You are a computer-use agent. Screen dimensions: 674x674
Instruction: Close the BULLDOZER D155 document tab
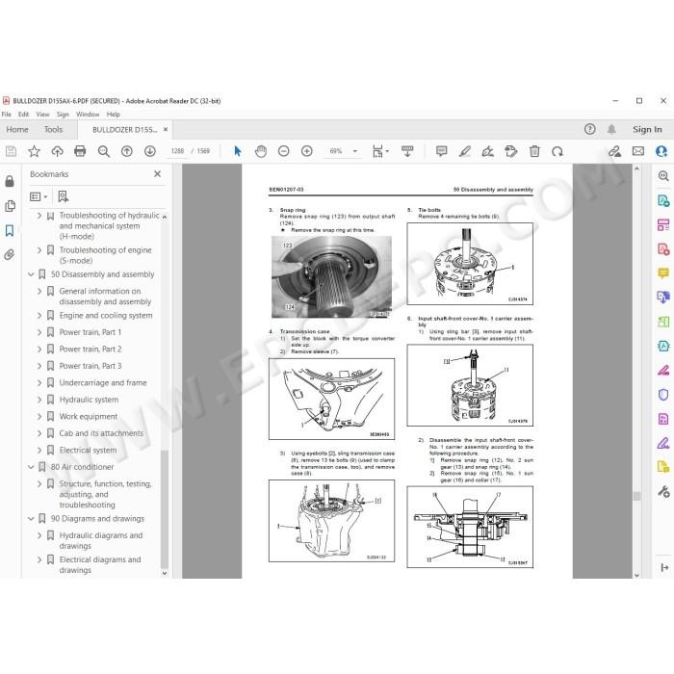pos(166,129)
